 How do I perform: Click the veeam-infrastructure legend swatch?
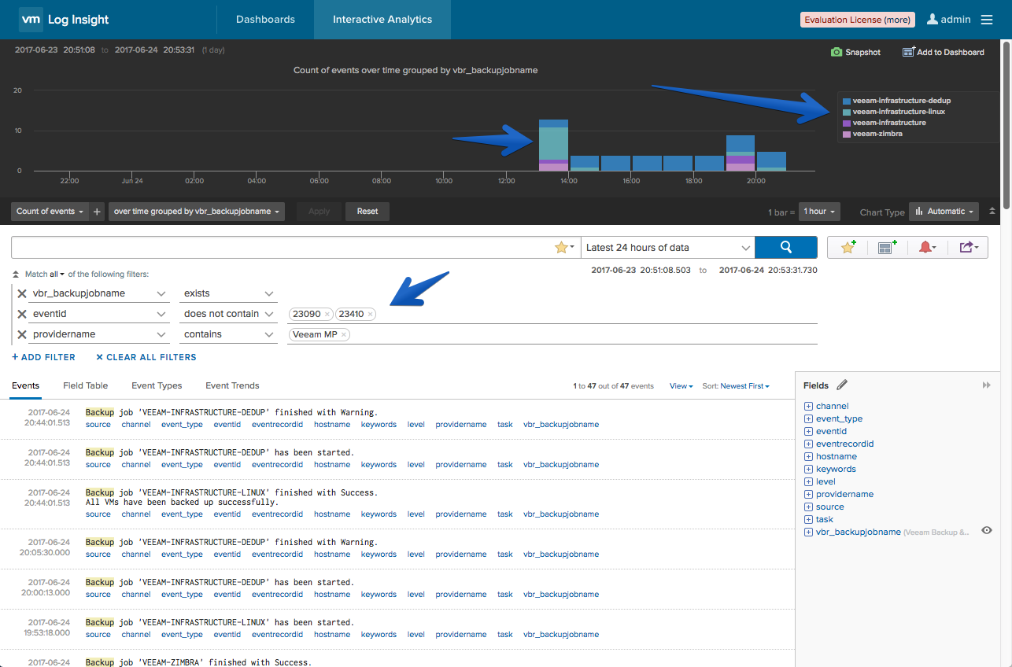click(846, 123)
